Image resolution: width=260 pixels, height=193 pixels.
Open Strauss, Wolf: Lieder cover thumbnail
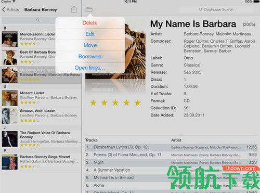coord(10,116)
